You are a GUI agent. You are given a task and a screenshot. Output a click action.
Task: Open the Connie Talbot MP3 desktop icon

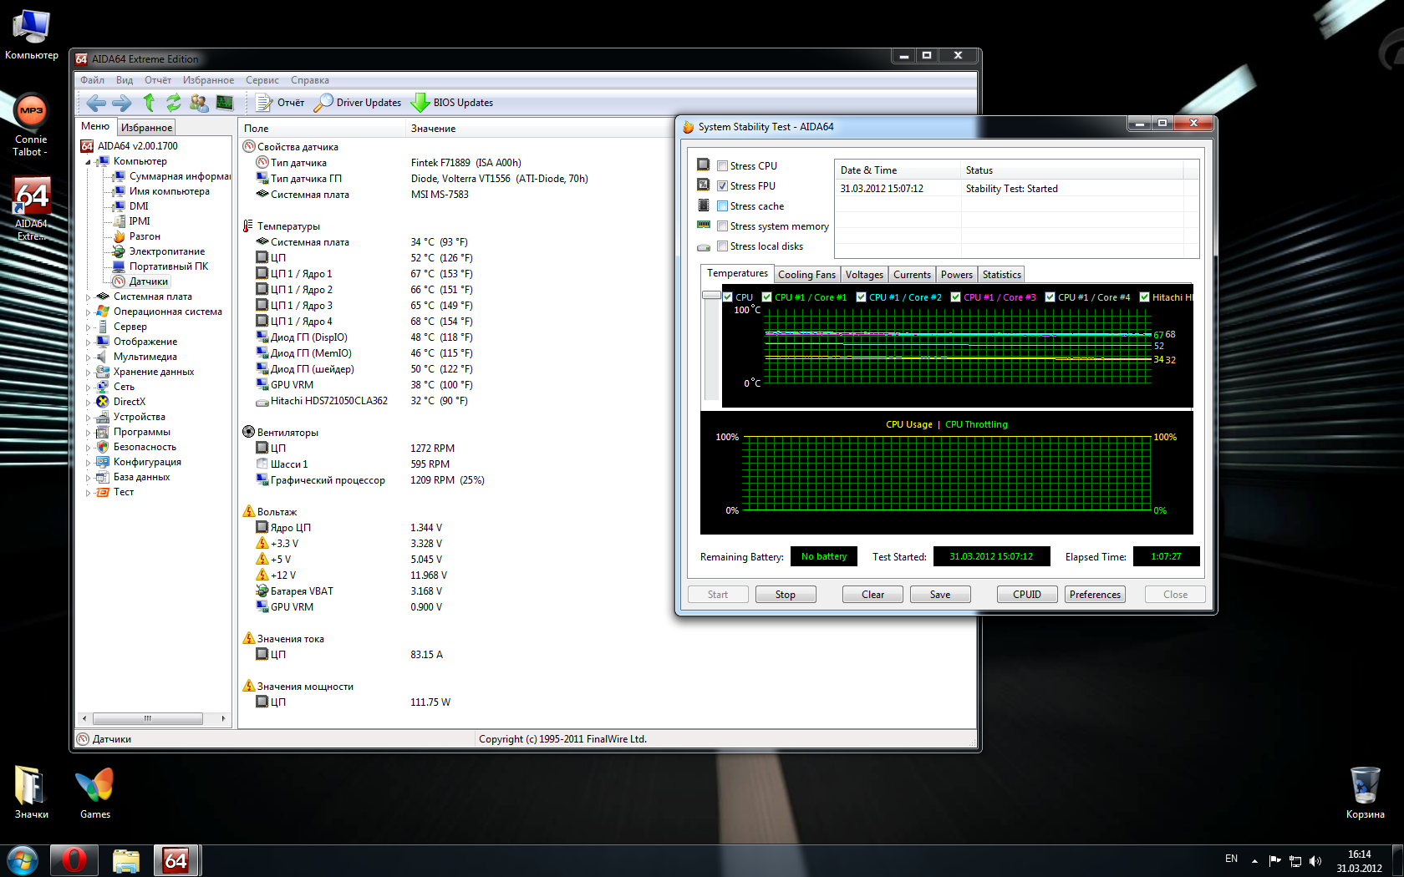(31, 125)
